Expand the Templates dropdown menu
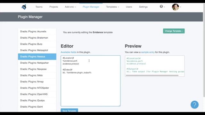This screenshot has width=205, height=115. pos(112,7)
